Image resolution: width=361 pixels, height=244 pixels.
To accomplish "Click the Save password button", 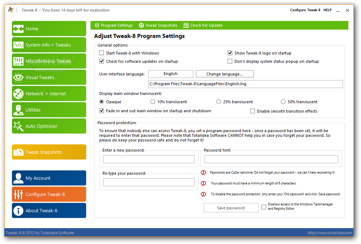I will [231, 208].
